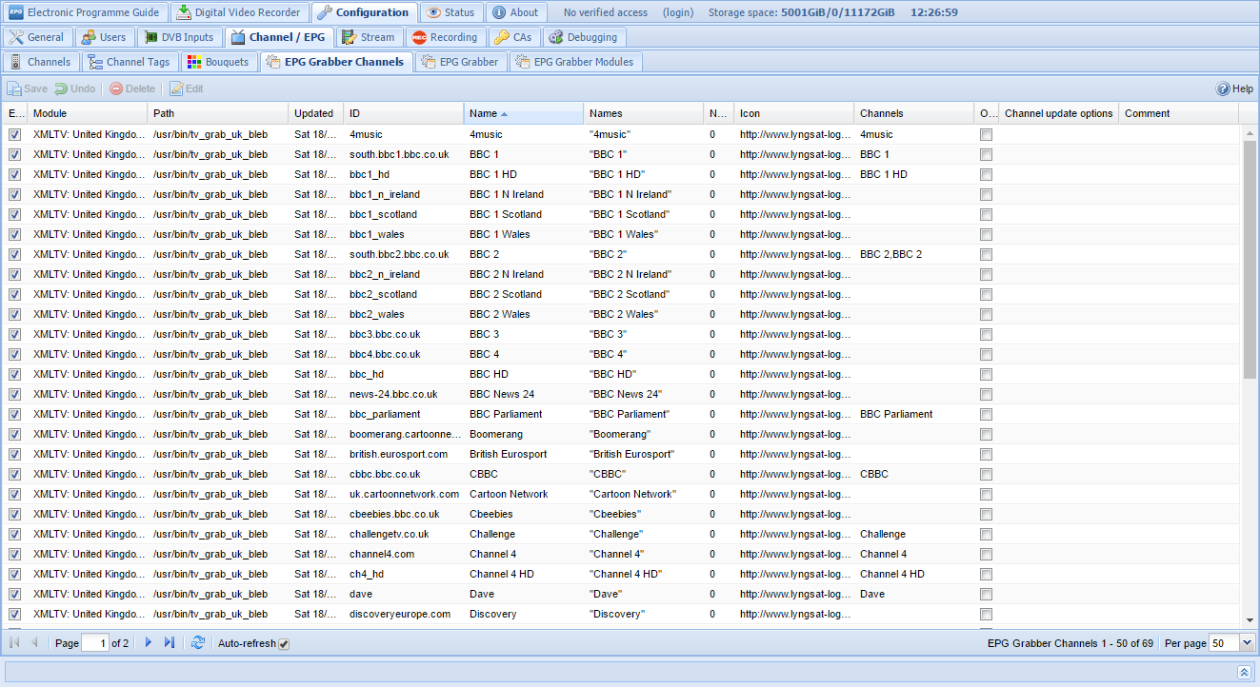Click the Save toolbar button
The width and height of the screenshot is (1260, 687).
pos(28,88)
